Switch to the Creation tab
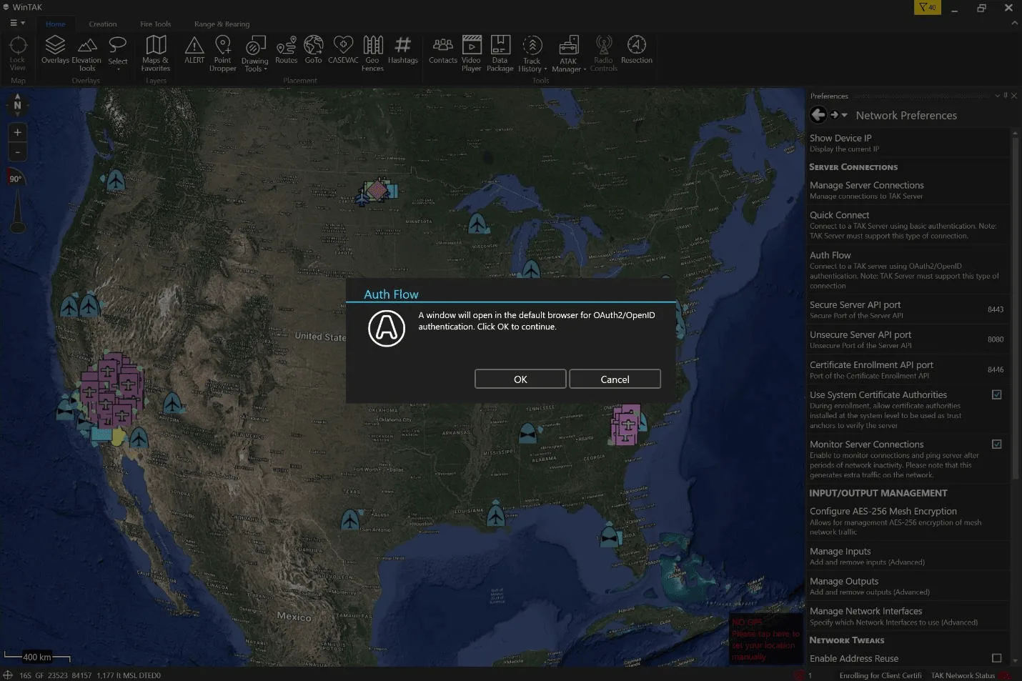 [x=103, y=24]
